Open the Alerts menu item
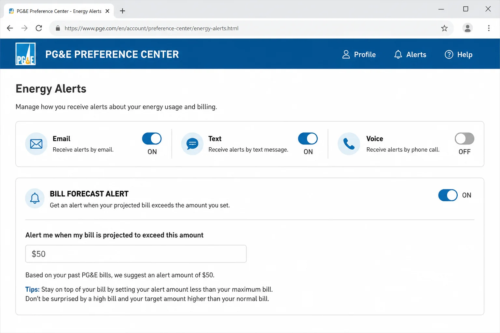 click(x=410, y=55)
